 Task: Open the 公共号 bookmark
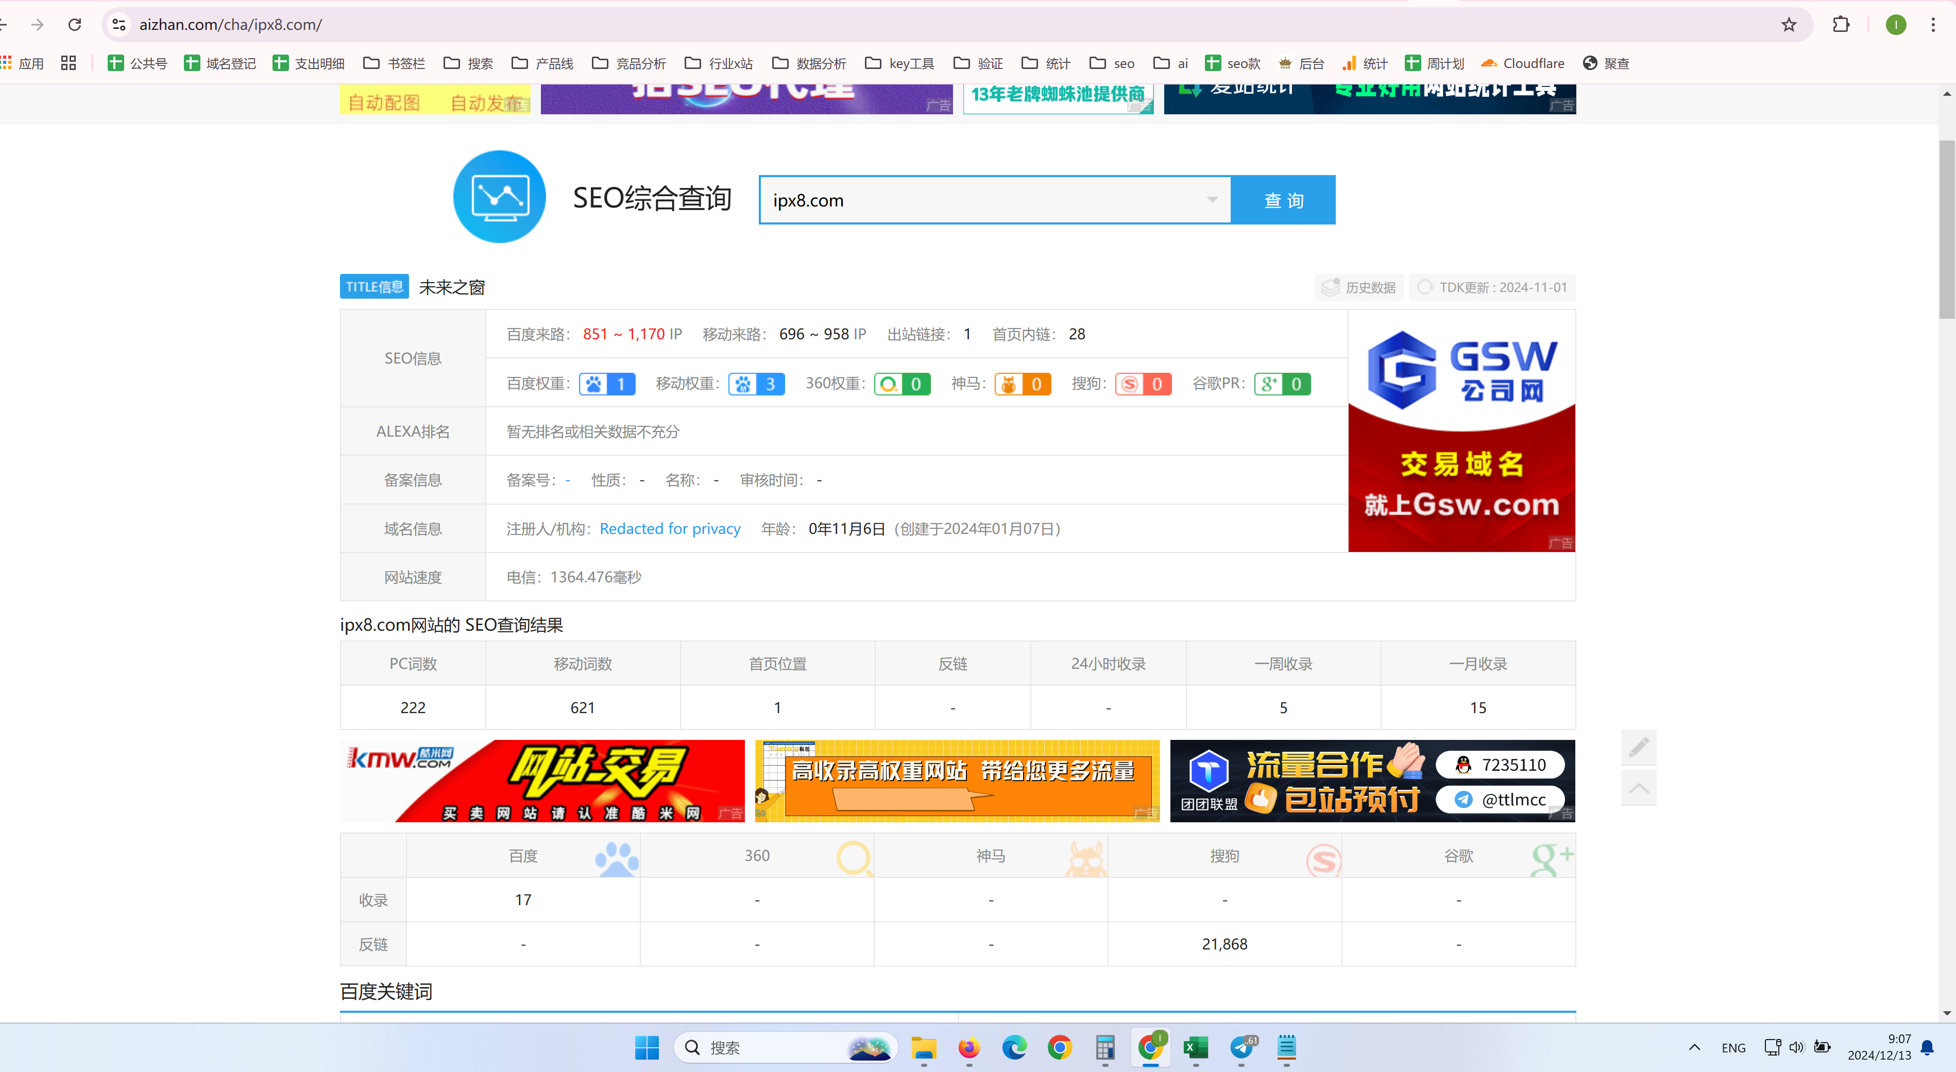[x=138, y=63]
